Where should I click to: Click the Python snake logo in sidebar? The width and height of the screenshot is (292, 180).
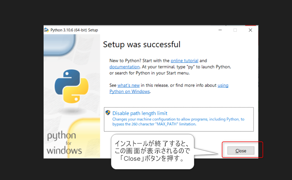click(72, 86)
